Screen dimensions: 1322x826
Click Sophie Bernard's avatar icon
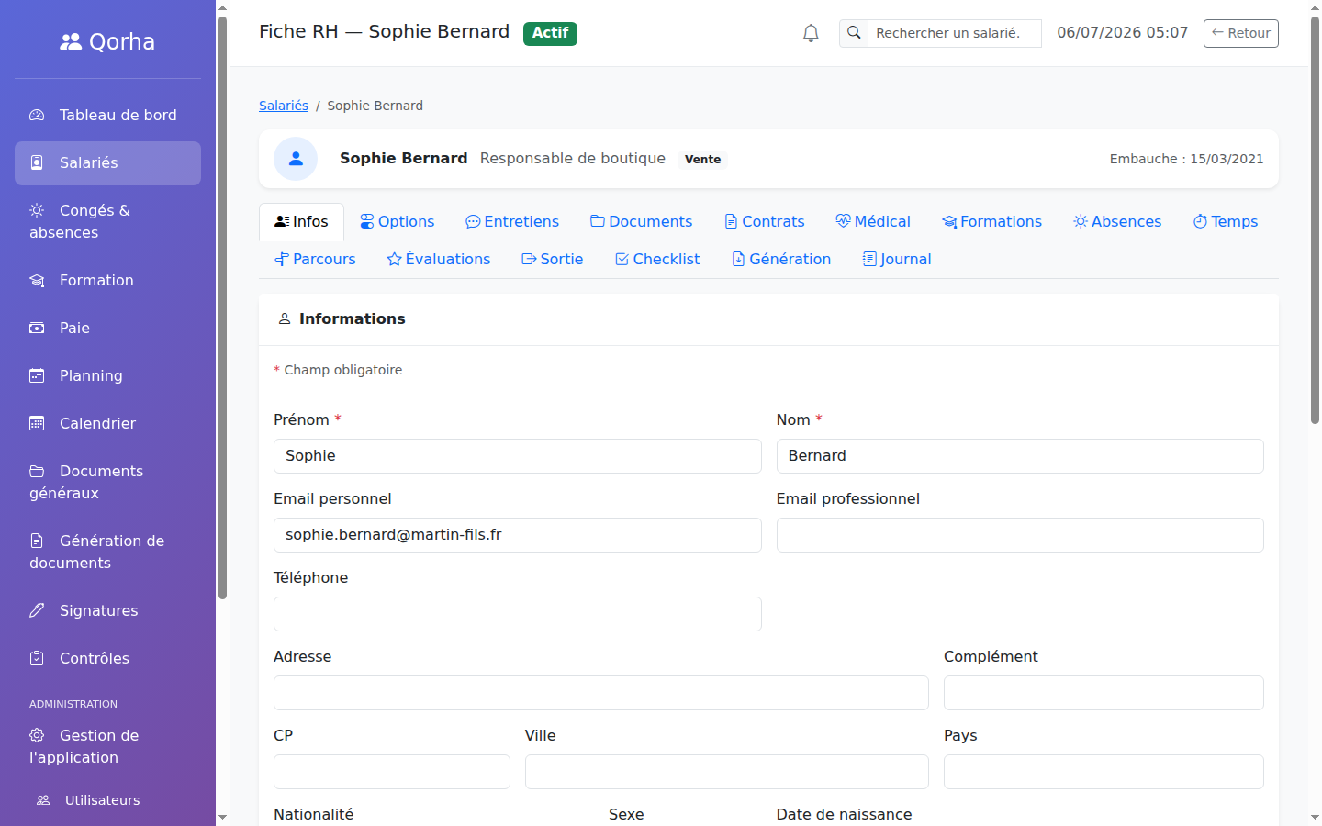click(x=296, y=159)
